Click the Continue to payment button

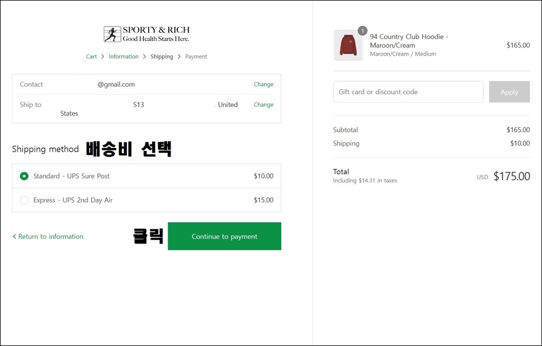[224, 236]
